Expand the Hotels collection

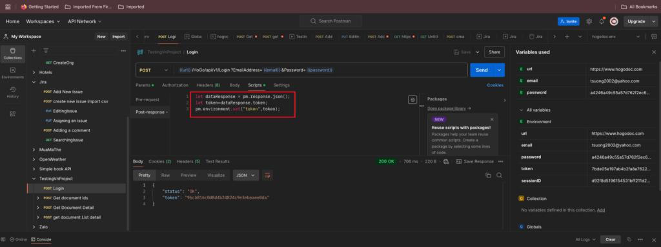[x=34, y=72]
